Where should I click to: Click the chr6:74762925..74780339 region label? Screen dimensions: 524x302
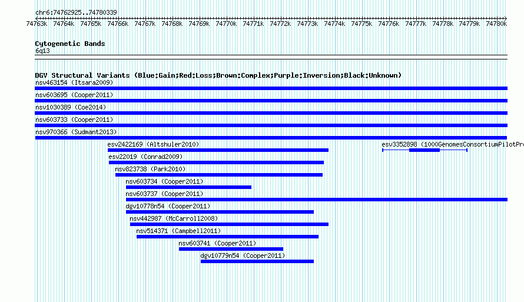click(76, 12)
